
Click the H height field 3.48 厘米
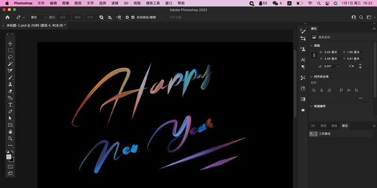(331, 58)
